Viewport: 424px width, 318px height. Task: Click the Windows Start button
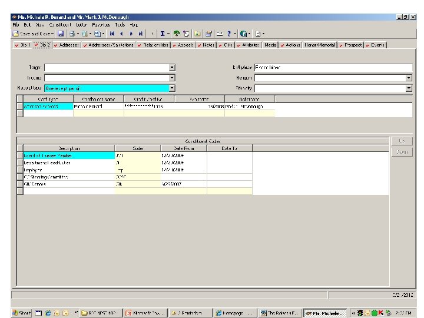point(22,313)
